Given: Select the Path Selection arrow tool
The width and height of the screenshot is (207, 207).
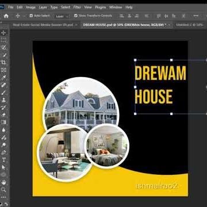Looking at the screenshot, I should pyautogui.click(x=3, y=167).
